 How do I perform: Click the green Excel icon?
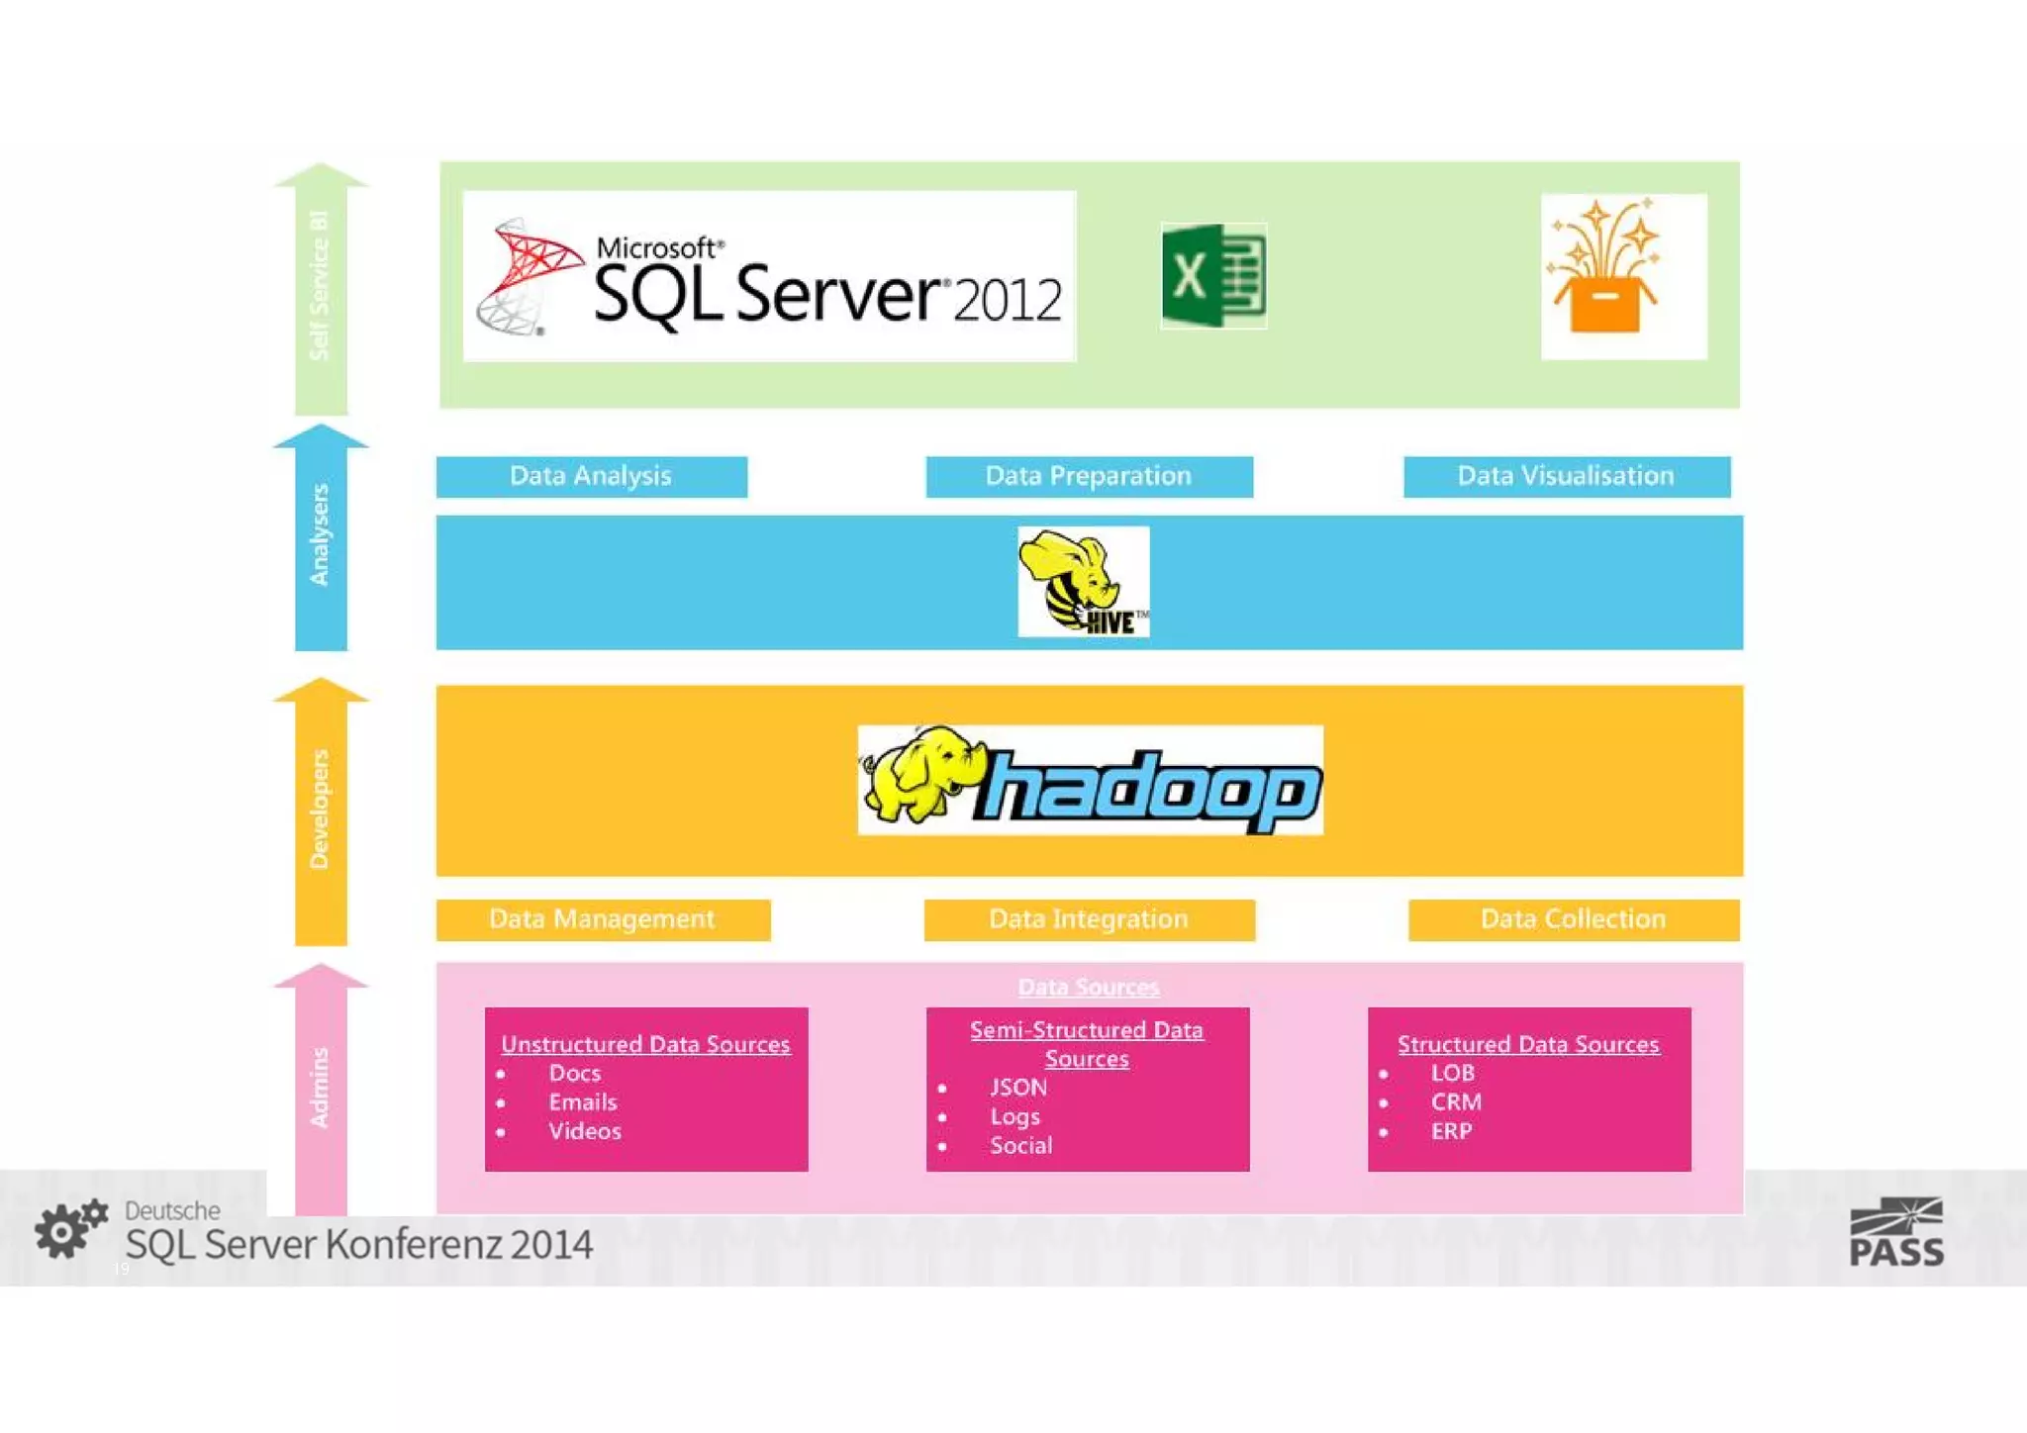tap(1213, 276)
